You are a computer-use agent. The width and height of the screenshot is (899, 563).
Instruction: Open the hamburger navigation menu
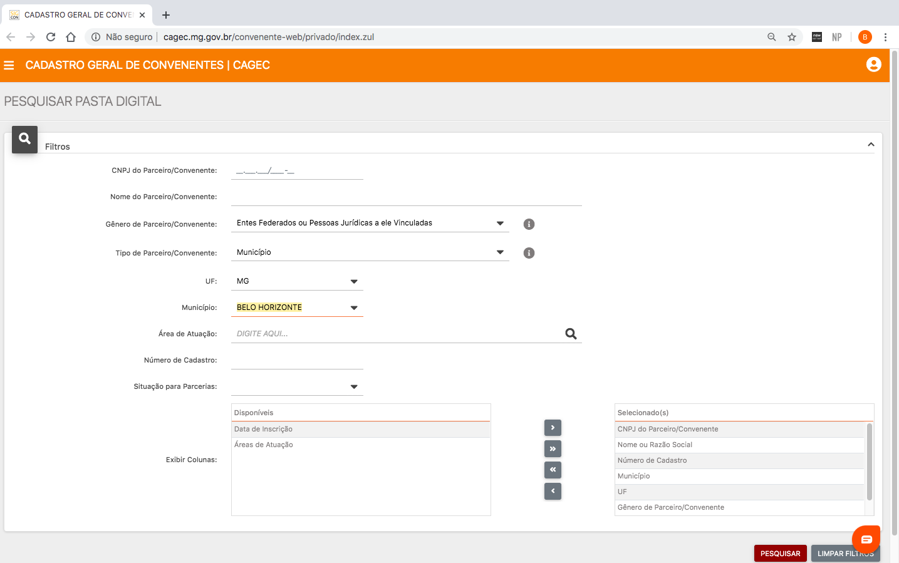coord(9,65)
